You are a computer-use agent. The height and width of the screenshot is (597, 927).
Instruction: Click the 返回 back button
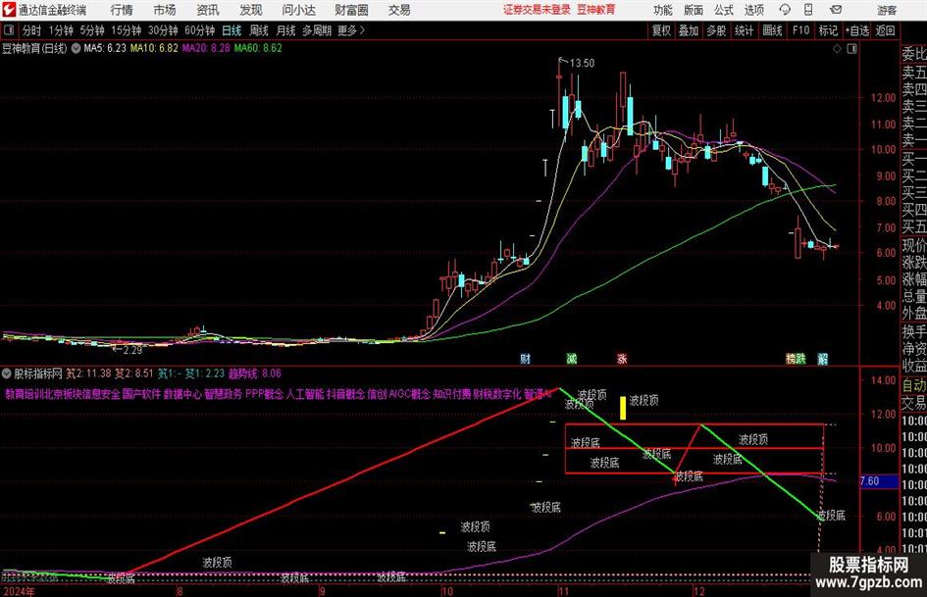pos(885,30)
